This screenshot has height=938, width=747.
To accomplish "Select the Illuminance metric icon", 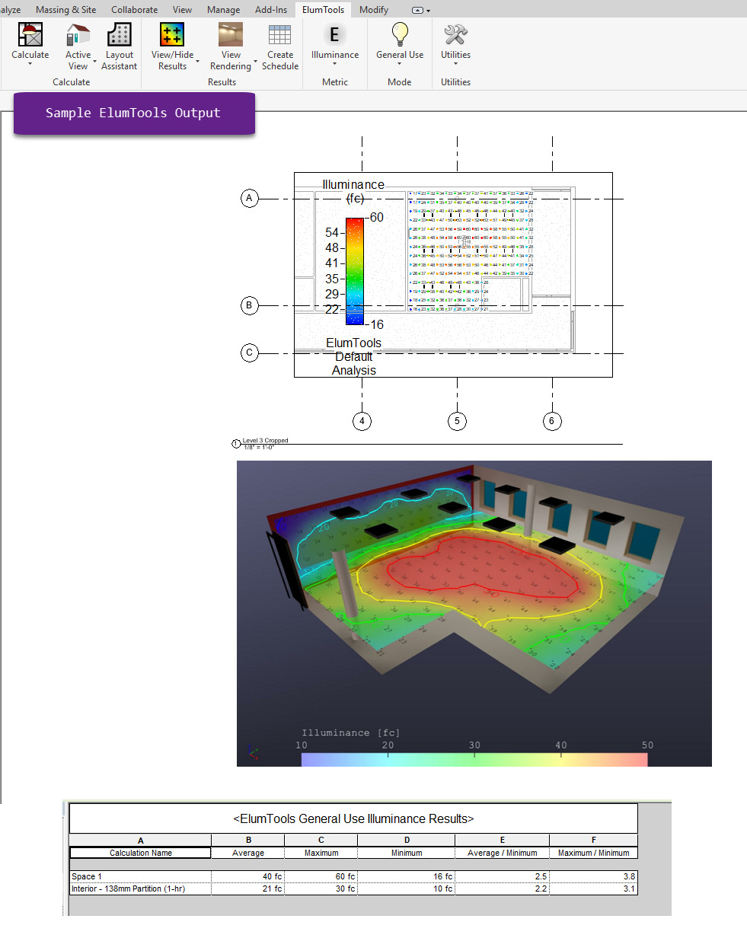I will (334, 34).
